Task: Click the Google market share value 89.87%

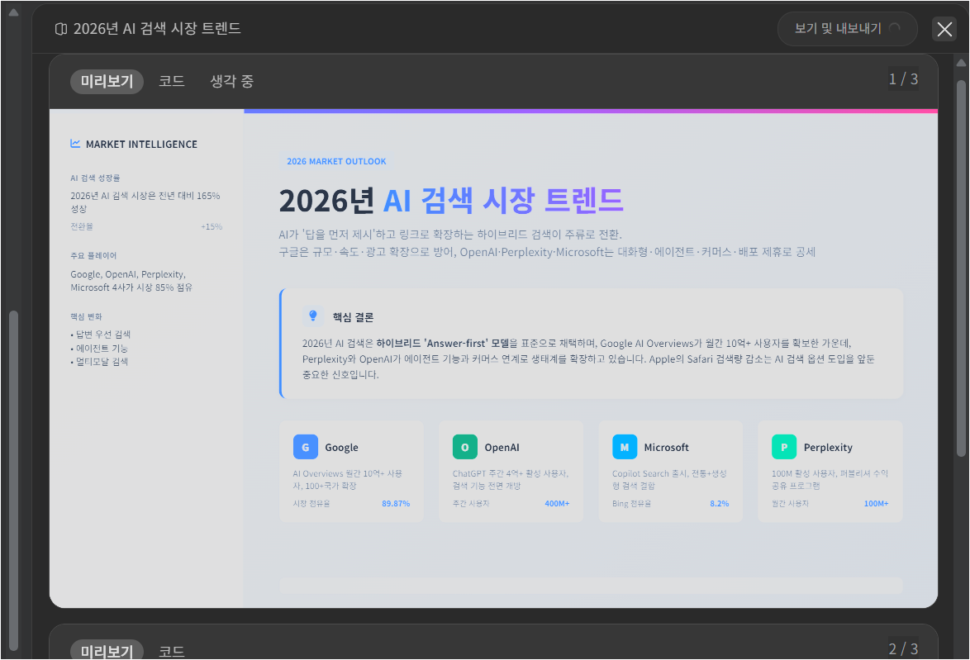Action: (396, 504)
